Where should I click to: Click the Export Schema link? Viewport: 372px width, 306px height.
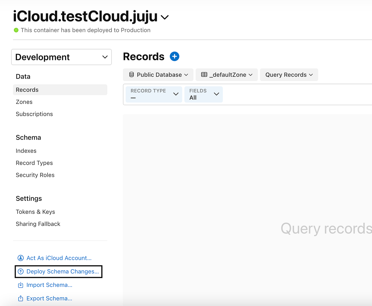pyautogui.click(x=49, y=298)
